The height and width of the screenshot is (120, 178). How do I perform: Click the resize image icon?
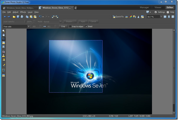coord(142,17)
